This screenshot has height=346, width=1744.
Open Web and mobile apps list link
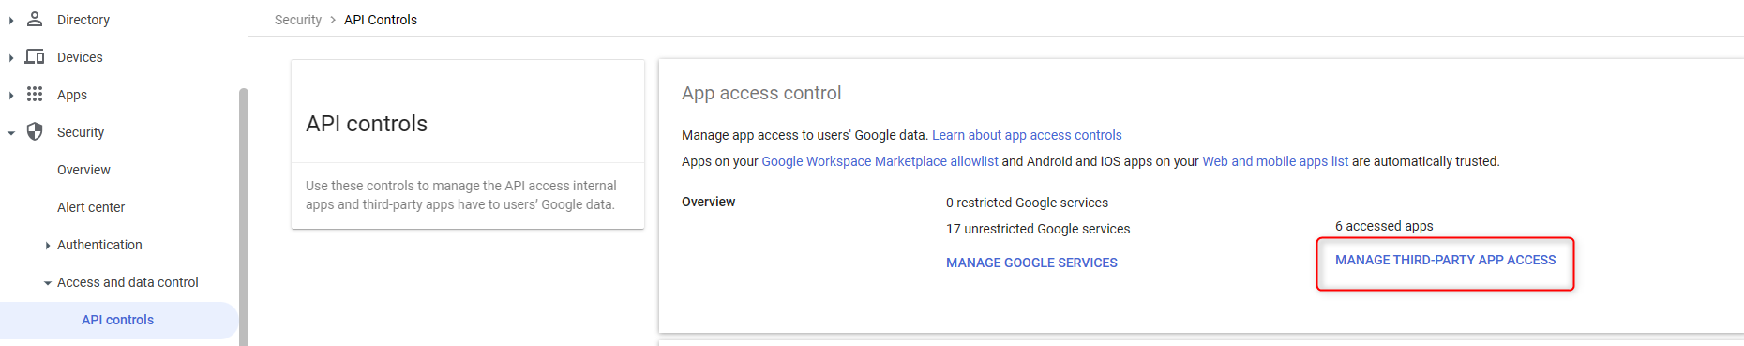click(x=1275, y=161)
